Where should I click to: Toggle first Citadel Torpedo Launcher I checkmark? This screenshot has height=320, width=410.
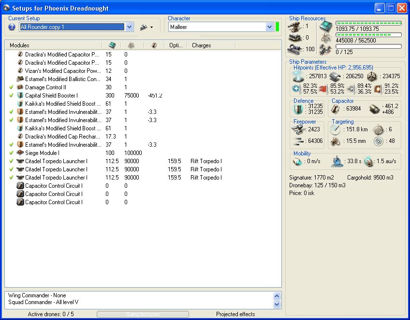tap(11, 161)
